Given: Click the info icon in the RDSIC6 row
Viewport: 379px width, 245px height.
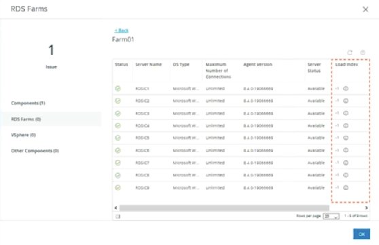Looking at the screenshot, I should pos(346,150).
